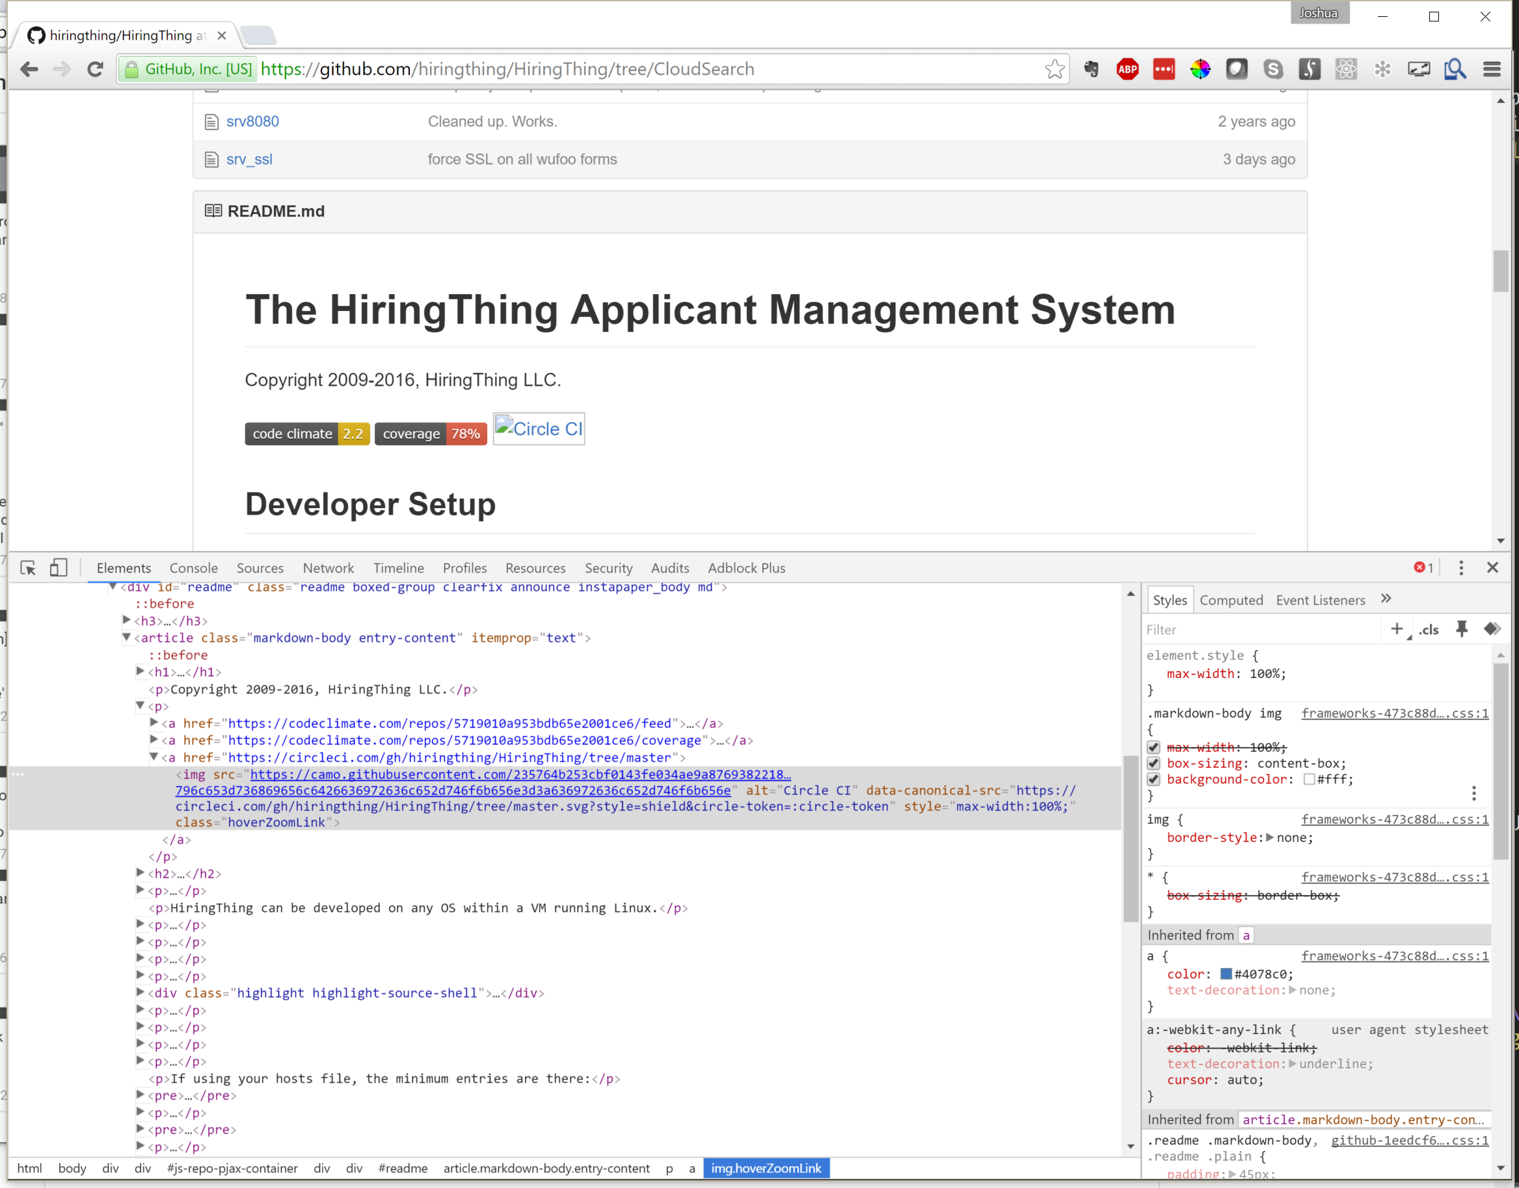The image size is (1519, 1188).
Task: Click the inspect element picker icon
Action: [x=29, y=567]
